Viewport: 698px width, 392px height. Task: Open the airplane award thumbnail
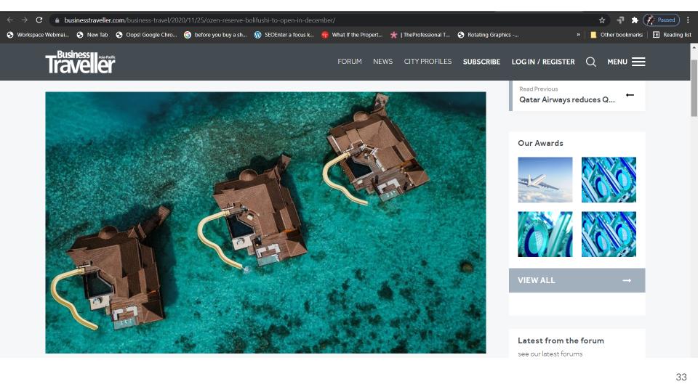545,180
